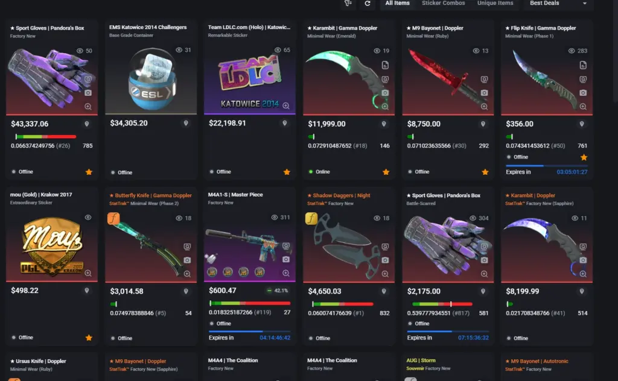Open the EMS Katowice 2014 Challengers capsule thumbnail

[x=151, y=78]
